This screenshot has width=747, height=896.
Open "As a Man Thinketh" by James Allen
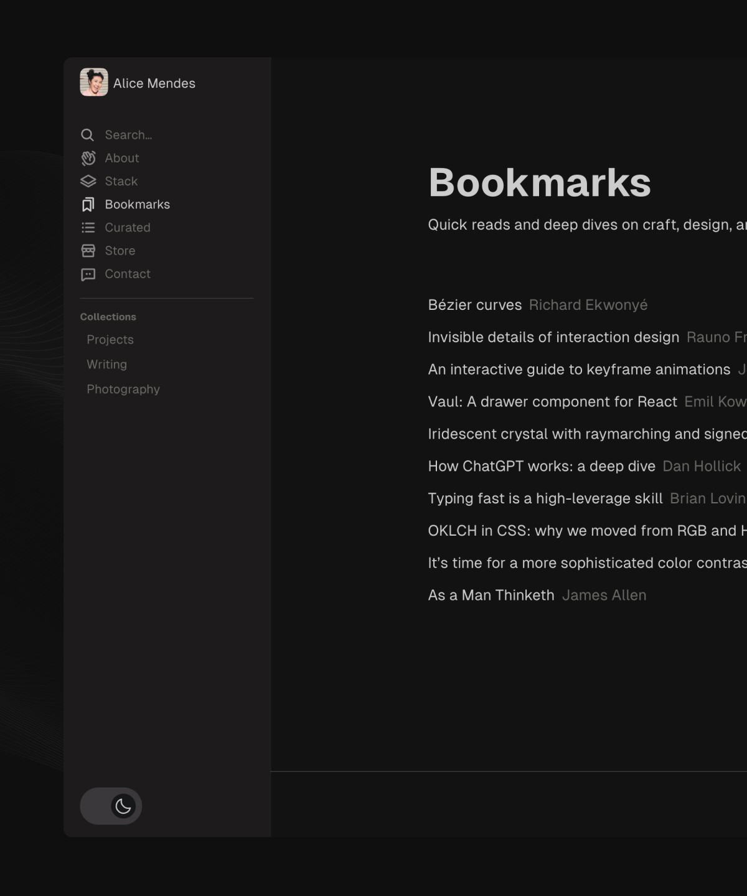(491, 595)
